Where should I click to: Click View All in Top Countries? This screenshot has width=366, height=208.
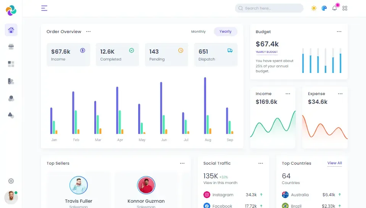tap(334, 163)
